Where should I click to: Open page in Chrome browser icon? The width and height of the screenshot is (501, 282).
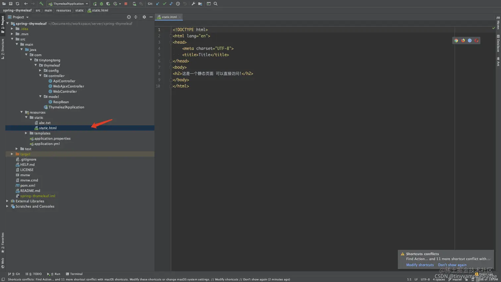(x=456, y=40)
